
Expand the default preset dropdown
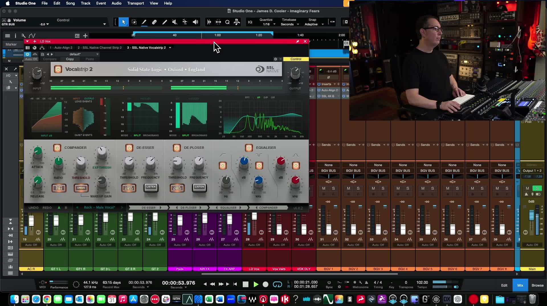(x=97, y=54)
